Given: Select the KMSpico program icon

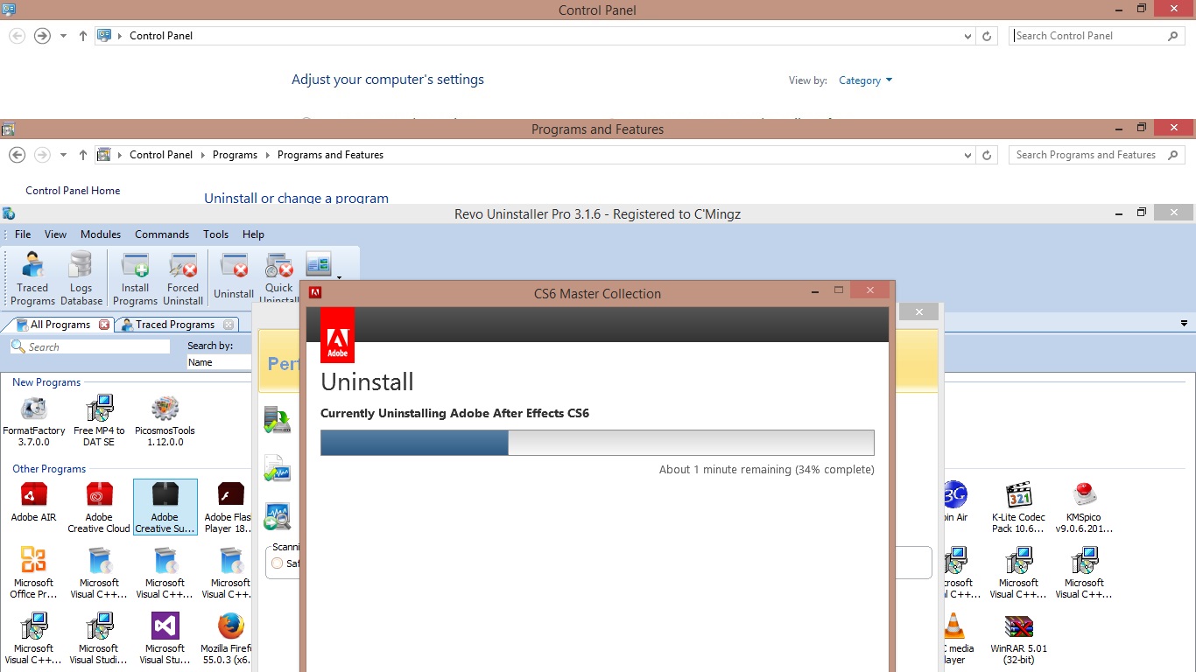Looking at the screenshot, I should [x=1084, y=506].
